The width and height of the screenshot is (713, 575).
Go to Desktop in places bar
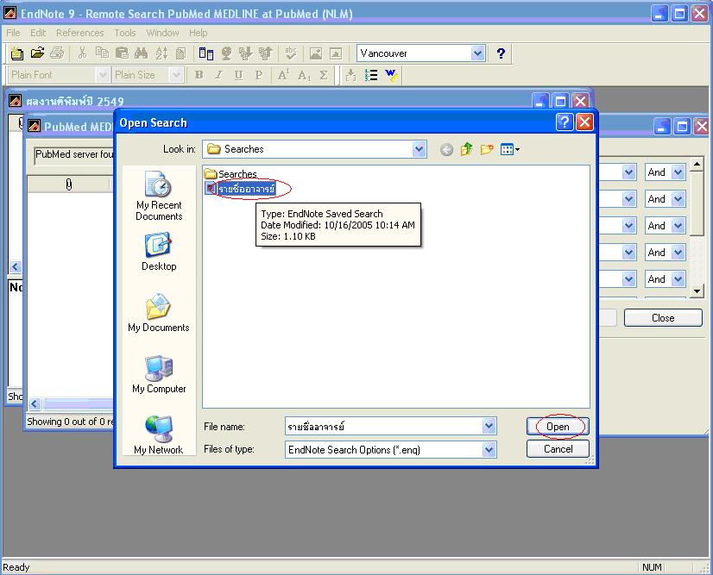159,252
